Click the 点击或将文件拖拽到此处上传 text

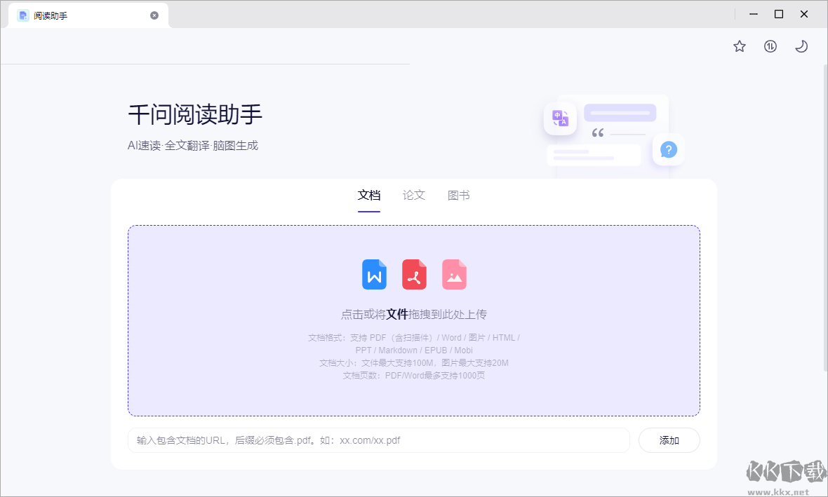[414, 315]
